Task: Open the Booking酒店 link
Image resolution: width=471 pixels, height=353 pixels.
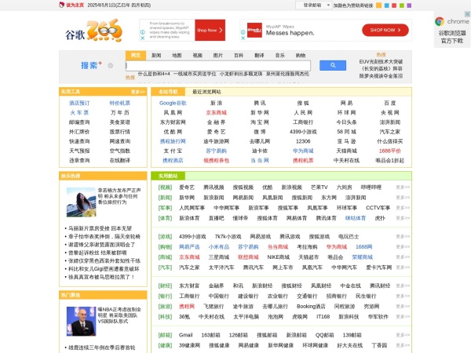Action: pyautogui.click(x=311, y=306)
